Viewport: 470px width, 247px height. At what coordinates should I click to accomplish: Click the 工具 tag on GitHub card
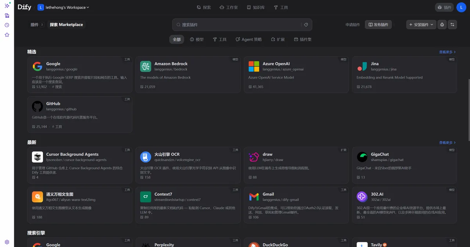[57, 127]
